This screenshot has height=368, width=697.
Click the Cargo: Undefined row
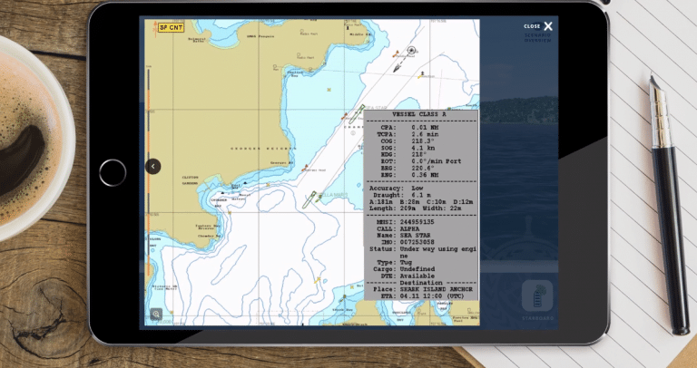click(x=404, y=269)
